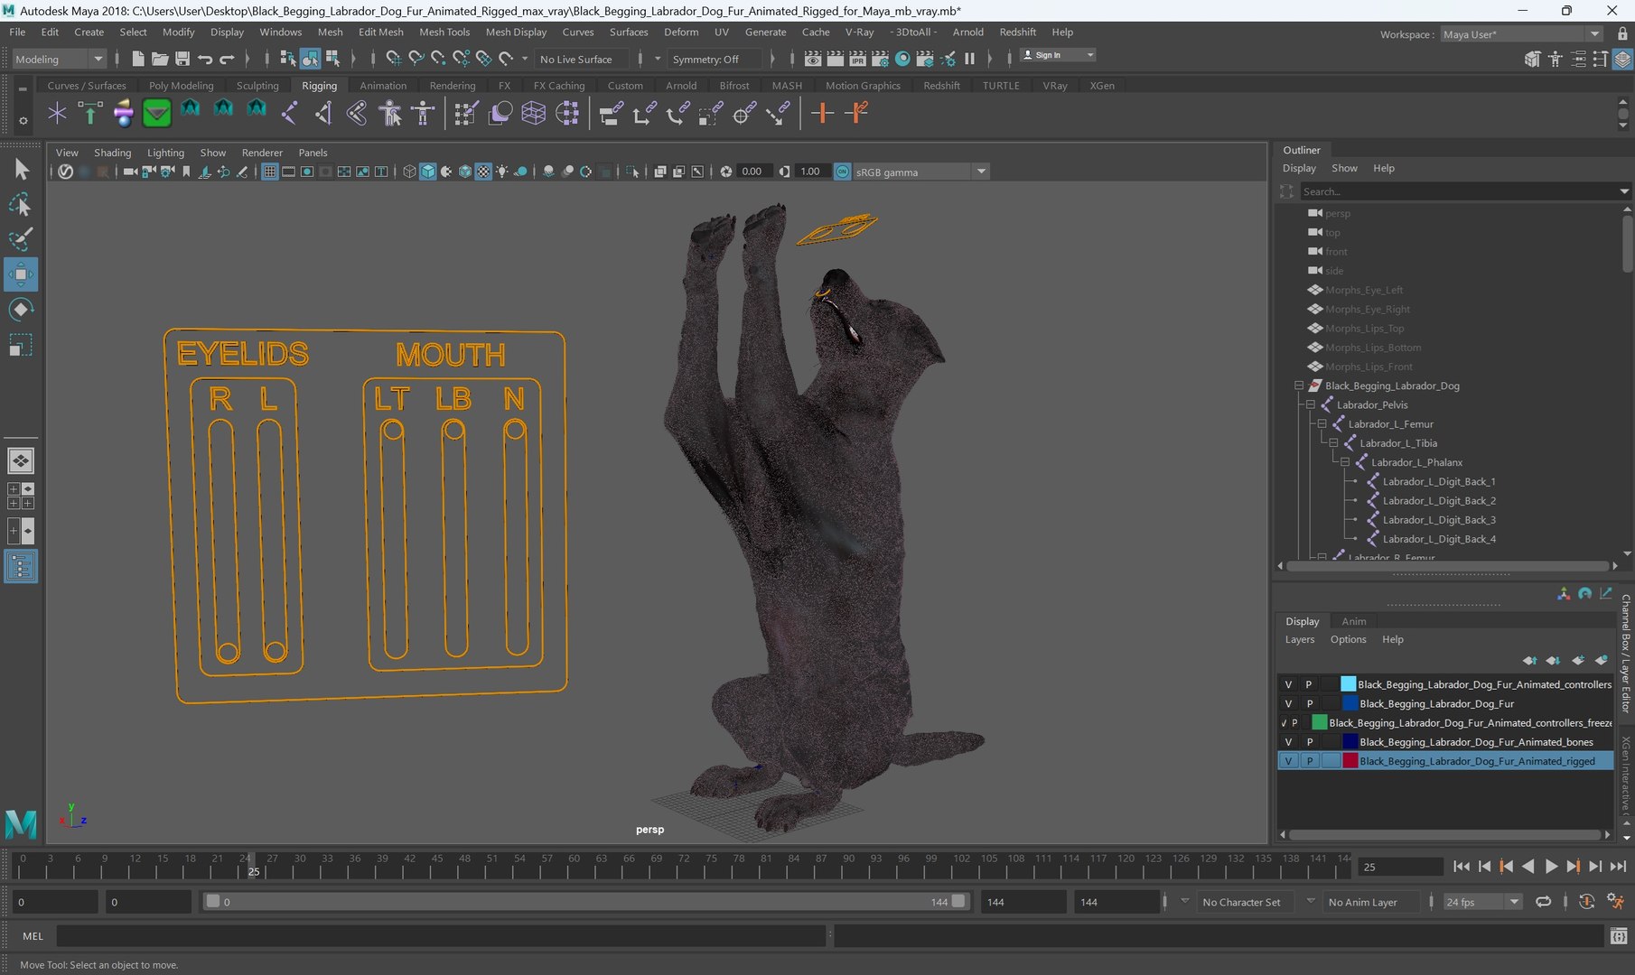Toggle visibility V of Black_Begging_Labrador_Dog_Fur layer
This screenshot has width=1635, height=975.
(1288, 703)
